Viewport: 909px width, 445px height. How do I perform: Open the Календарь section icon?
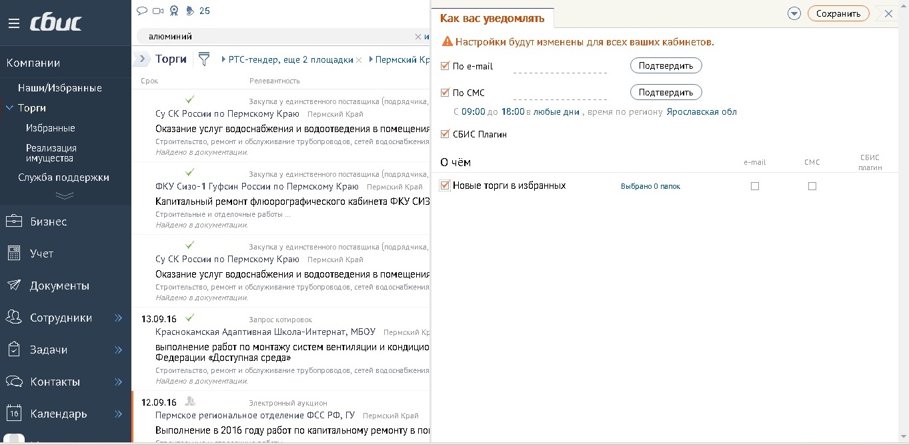click(13, 414)
